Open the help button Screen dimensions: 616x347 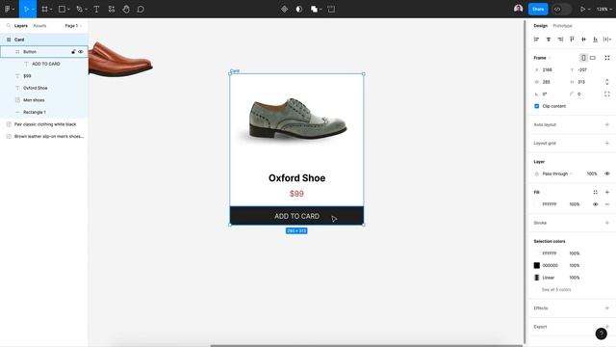click(x=601, y=334)
